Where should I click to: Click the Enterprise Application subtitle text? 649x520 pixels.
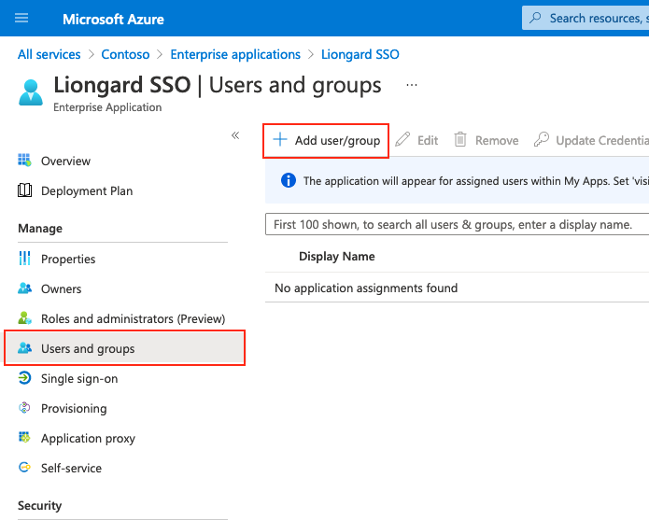tap(107, 107)
